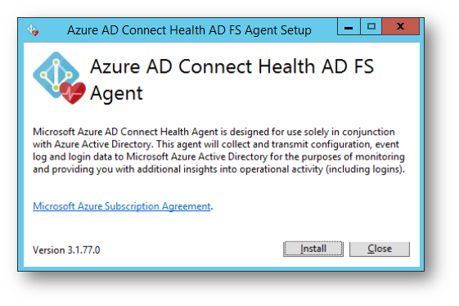Viewport: 459px width, 306px height.
Task: Click description line starting 'with Azure Active Directory'
Action: 216,144
